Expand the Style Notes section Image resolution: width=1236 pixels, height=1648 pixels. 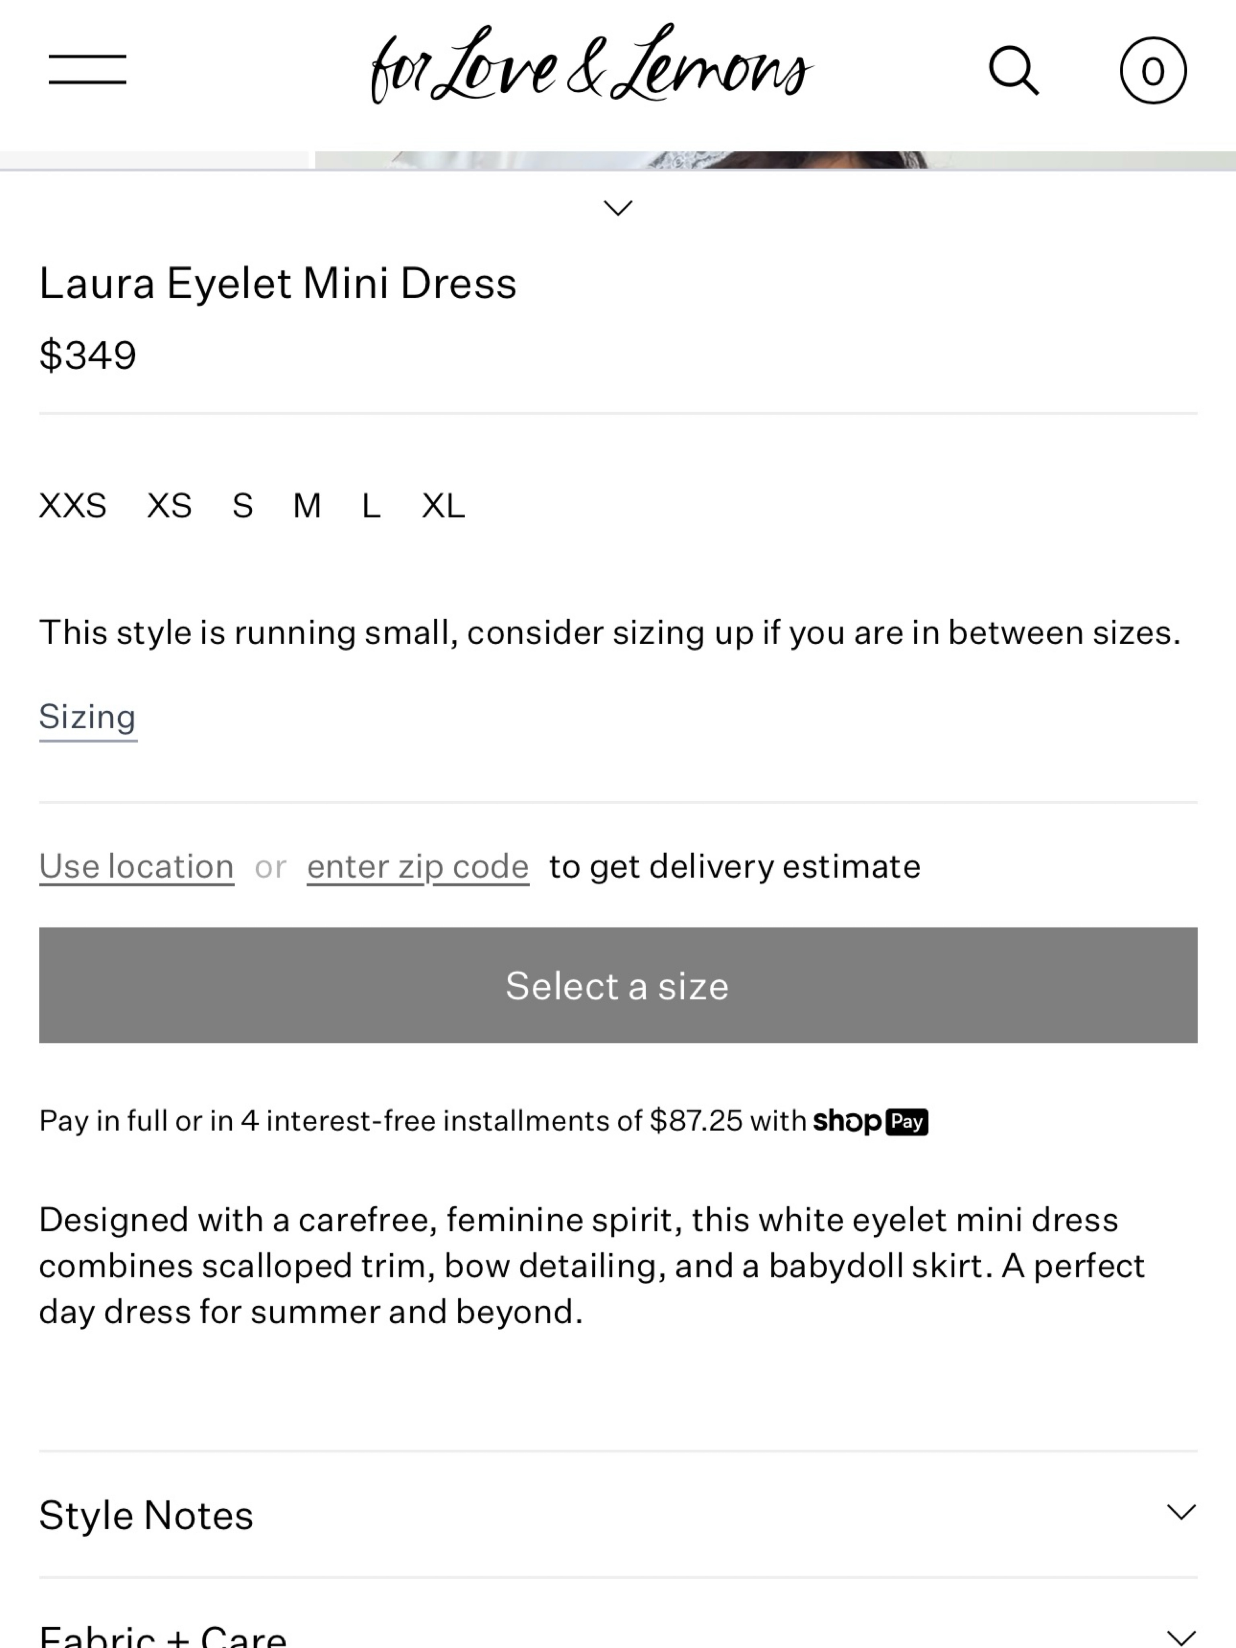618,1515
